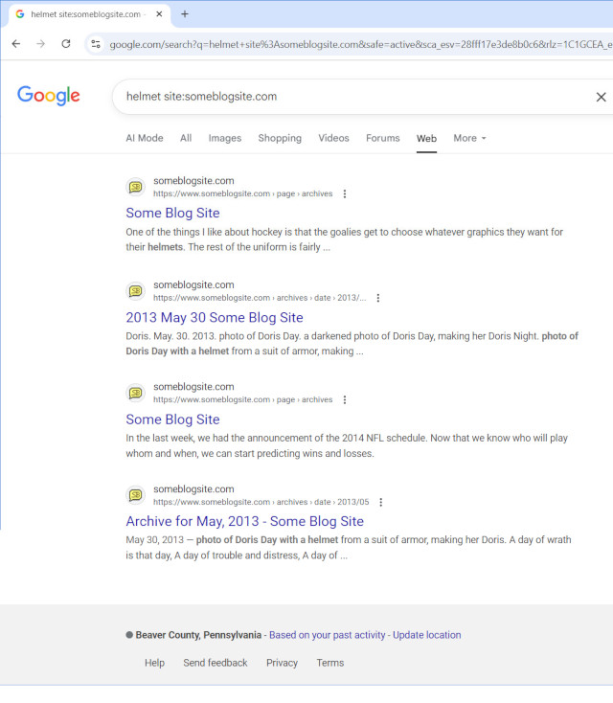Click the snippet starting 'Doris. May. 30. 2013.'

352,344
